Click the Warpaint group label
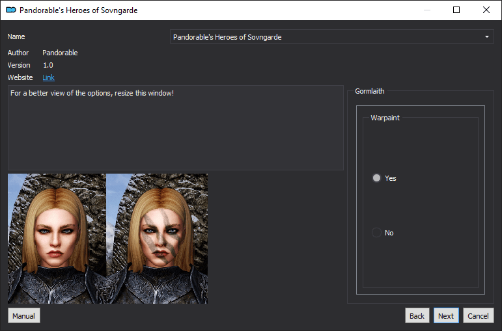Viewport: 502px width, 331px height. (x=385, y=118)
